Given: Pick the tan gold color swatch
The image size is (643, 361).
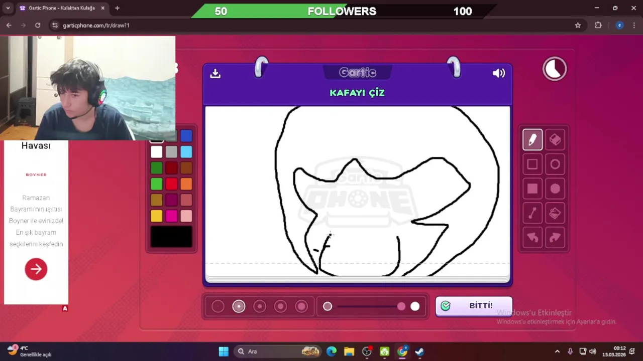Looking at the screenshot, I should (157, 200).
